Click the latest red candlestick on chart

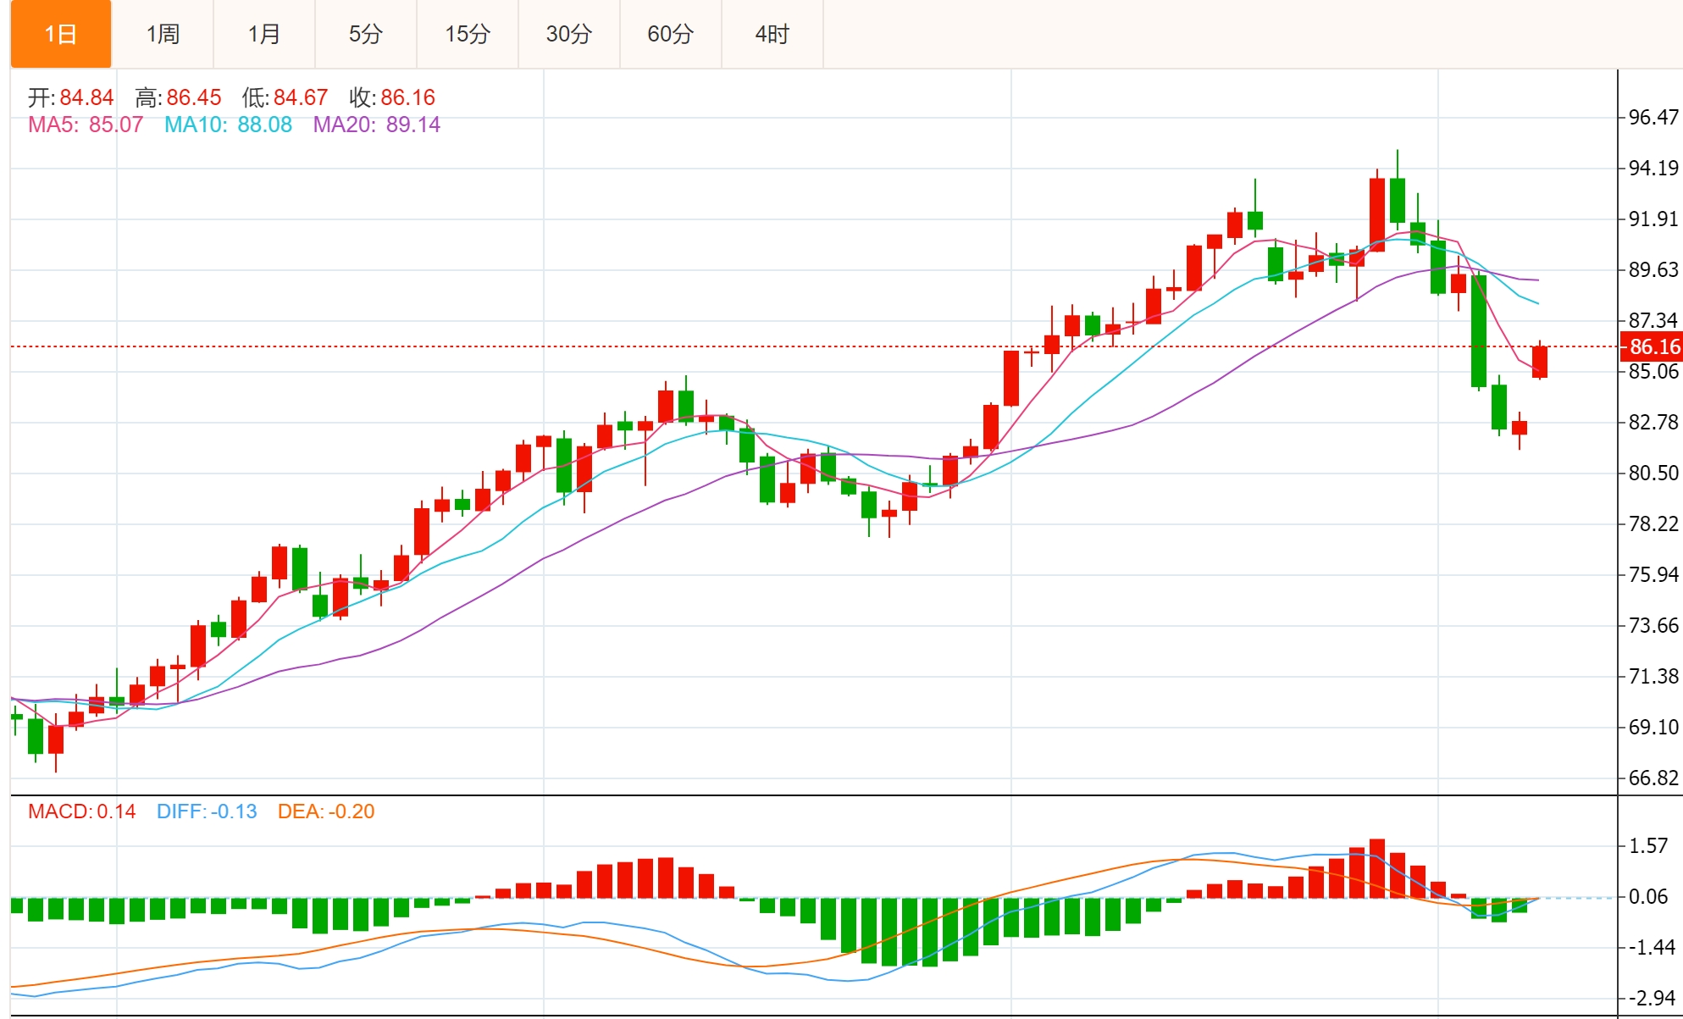tap(1540, 362)
